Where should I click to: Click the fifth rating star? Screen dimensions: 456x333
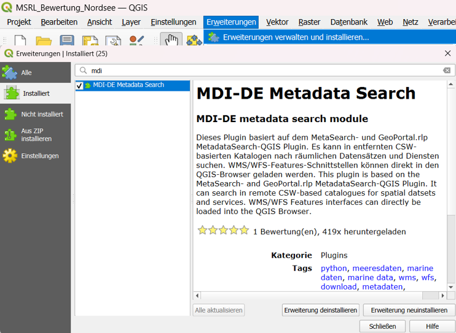244,231
